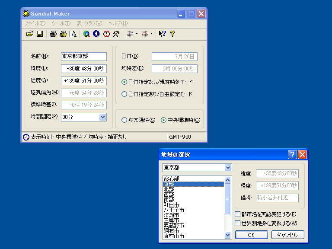Click the region list scrollbar thumb
The height and width of the screenshot is (249, 332).
(x=228, y=199)
